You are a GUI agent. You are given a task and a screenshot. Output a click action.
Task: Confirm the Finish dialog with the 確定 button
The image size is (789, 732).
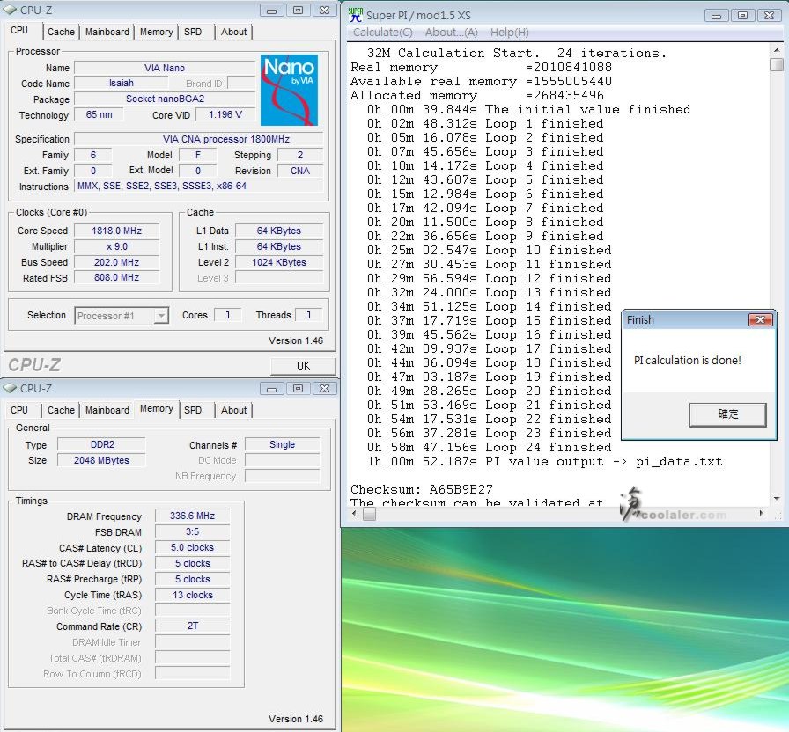[727, 414]
